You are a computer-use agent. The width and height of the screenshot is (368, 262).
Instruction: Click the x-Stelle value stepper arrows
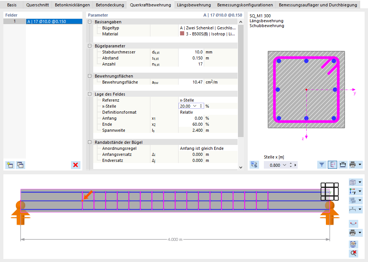pos(201,106)
